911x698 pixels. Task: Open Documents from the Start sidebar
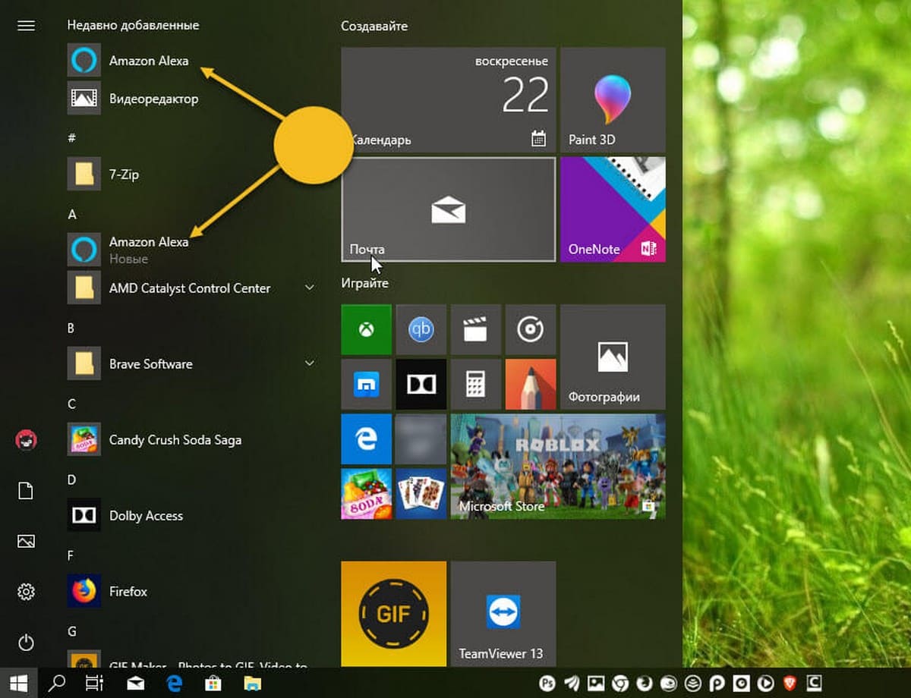coord(26,491)
